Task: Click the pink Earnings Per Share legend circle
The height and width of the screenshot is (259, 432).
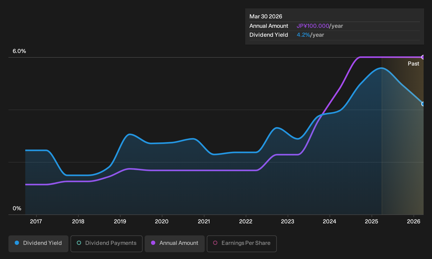Action: click(215, 243)
